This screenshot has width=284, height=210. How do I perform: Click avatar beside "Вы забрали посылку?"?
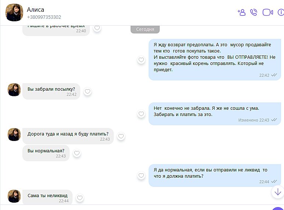[14, 90]
